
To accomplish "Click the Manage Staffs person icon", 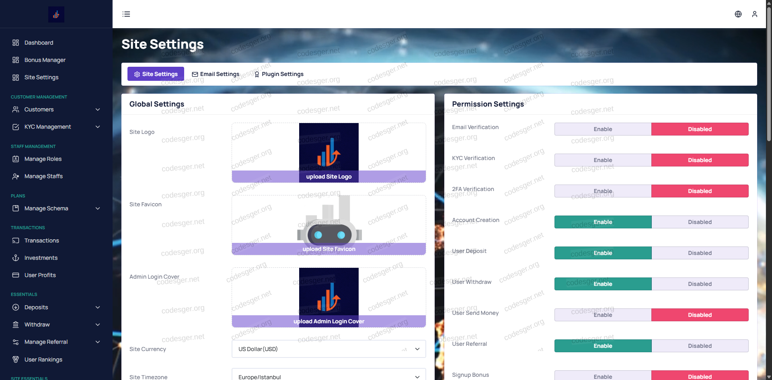I will (x=16, y=176).
